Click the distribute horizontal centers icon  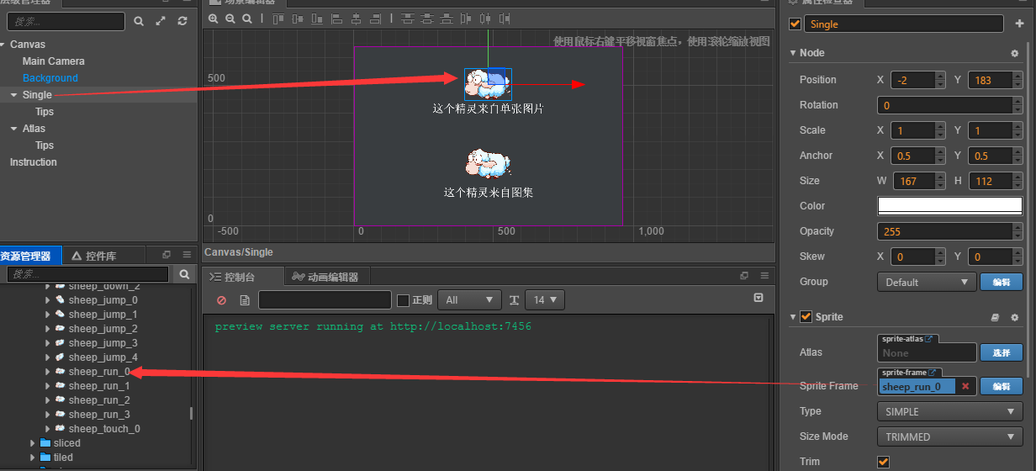pos(485,19)
